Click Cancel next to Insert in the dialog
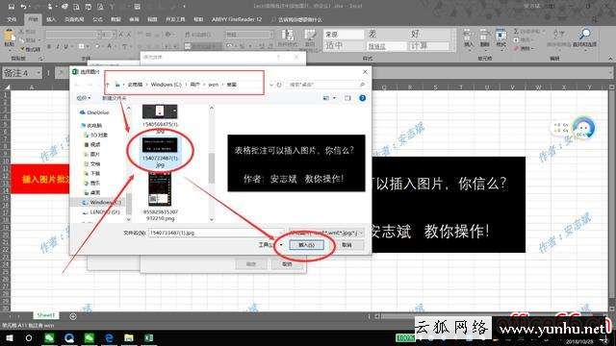This screenshot has width=616, height=346. [x=346, y=245]
